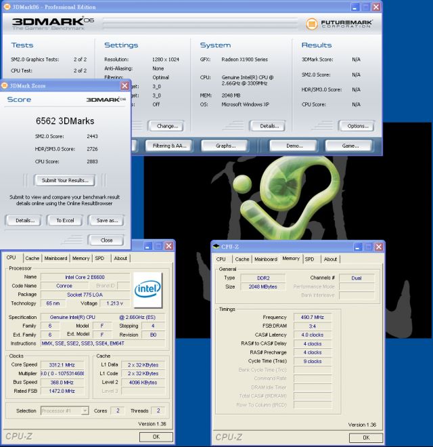Click GFX value Radeon X1900 Series
The height and width of the screenshot is (447, 433).
pyautogui.click(x=245, y=60)
